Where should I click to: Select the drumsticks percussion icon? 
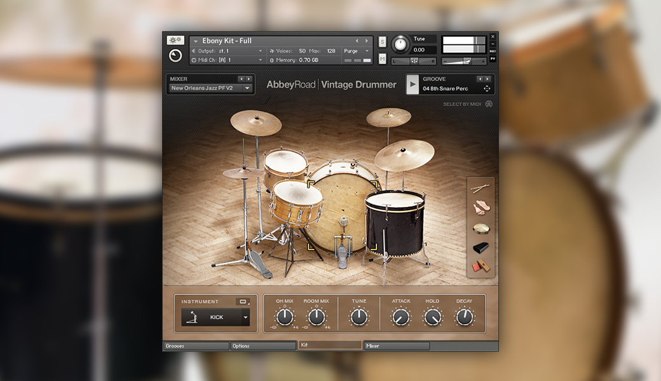click(x=480, y=188)
